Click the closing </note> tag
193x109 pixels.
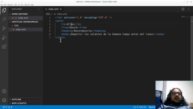point(60,38)
